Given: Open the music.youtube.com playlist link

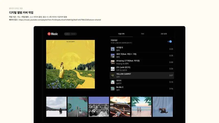Looking at the screenshot, I should (60, 20).
